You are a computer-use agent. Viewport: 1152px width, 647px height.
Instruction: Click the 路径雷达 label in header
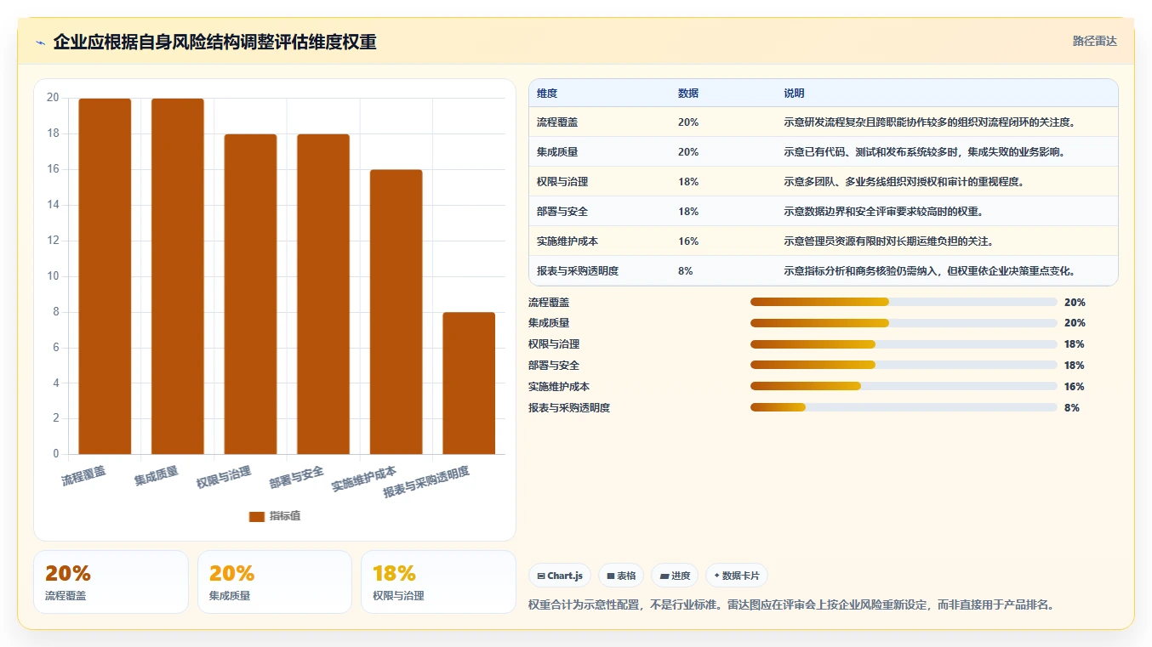1094,41
